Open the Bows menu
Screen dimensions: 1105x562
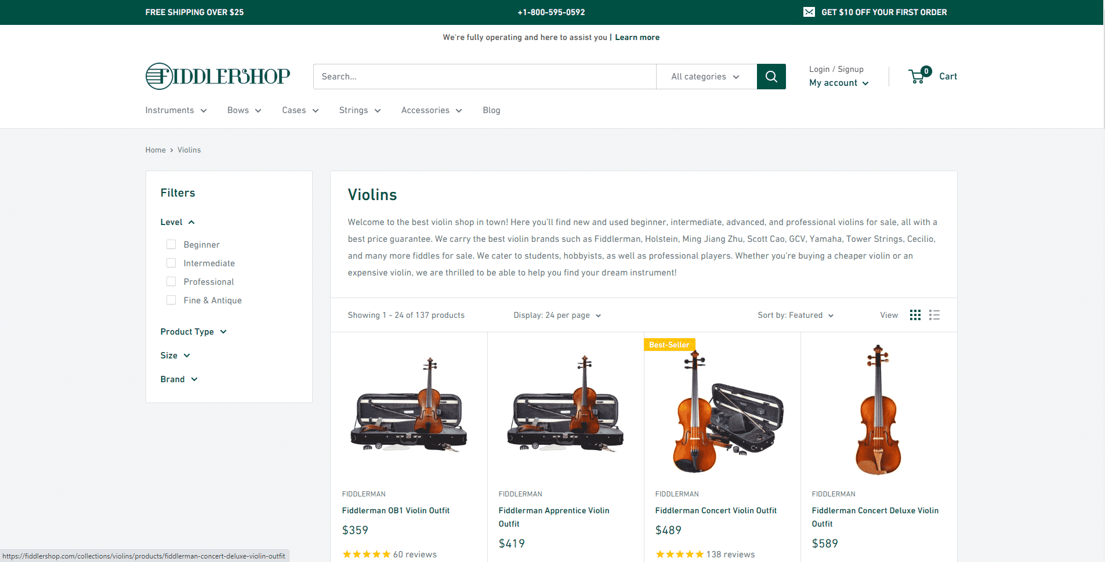coord(244,110)
